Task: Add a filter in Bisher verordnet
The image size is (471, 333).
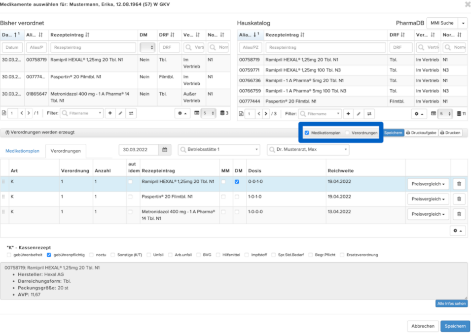Action: [x=110, y=113]
